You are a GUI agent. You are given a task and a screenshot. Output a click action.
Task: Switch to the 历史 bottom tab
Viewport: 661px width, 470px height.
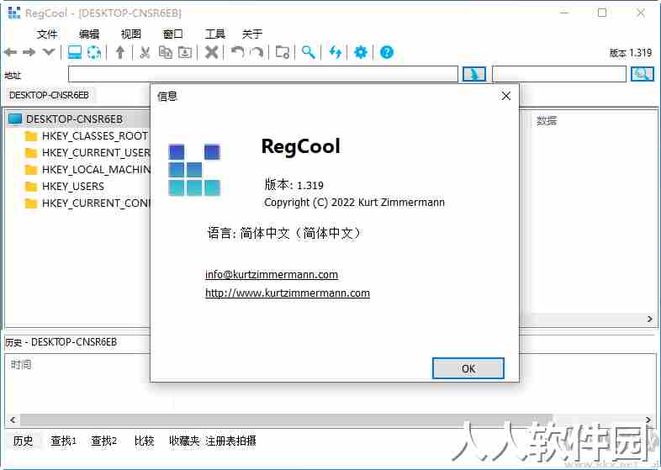coord(24,441)
